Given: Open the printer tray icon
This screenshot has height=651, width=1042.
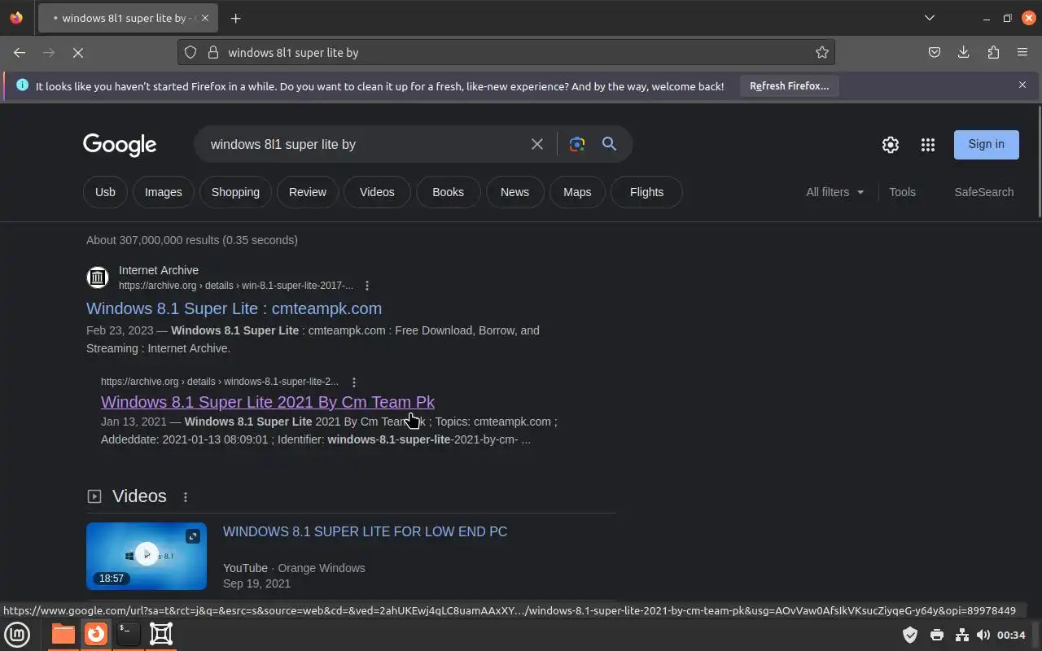Looking at the screenshot, I should [x=936, y=635].
